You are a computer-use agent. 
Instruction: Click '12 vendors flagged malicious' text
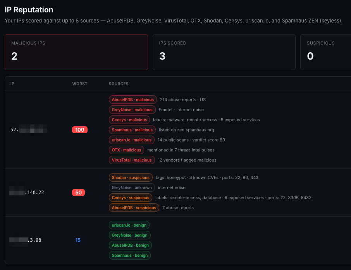(x=187, y=160)
